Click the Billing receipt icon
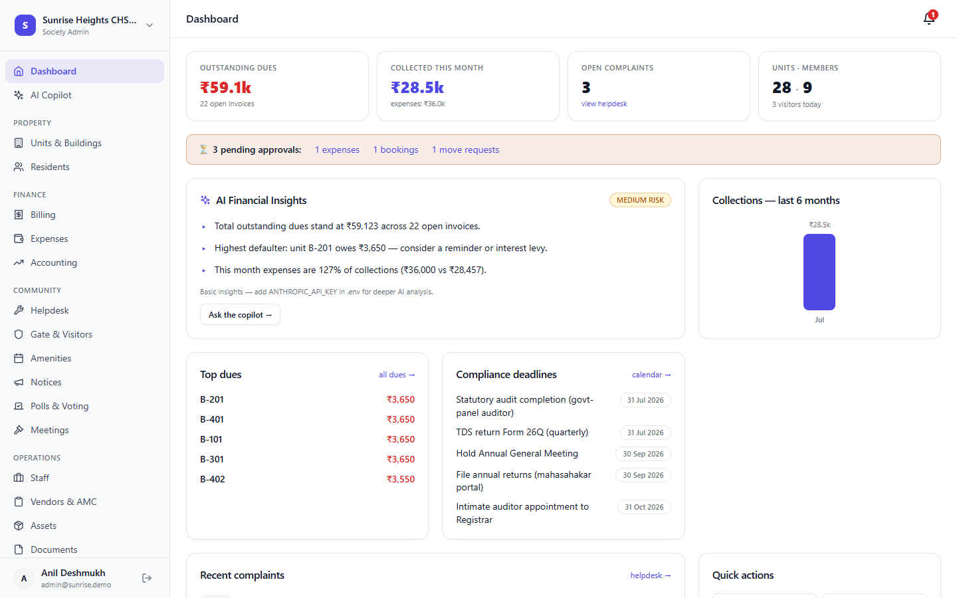 pyautogui.click(x=19, y=215)
